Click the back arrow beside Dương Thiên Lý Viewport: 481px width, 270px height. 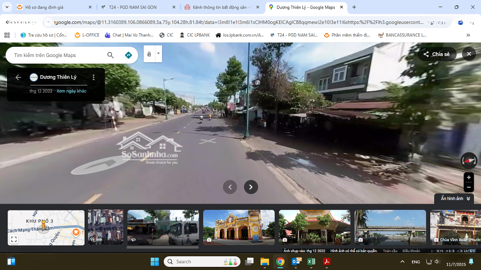tap(18, 77)
